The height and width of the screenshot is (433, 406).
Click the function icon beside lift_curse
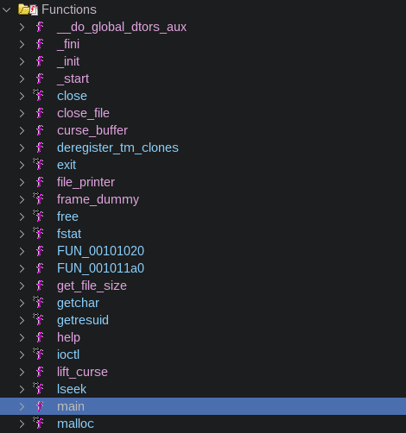pos(40,372)
